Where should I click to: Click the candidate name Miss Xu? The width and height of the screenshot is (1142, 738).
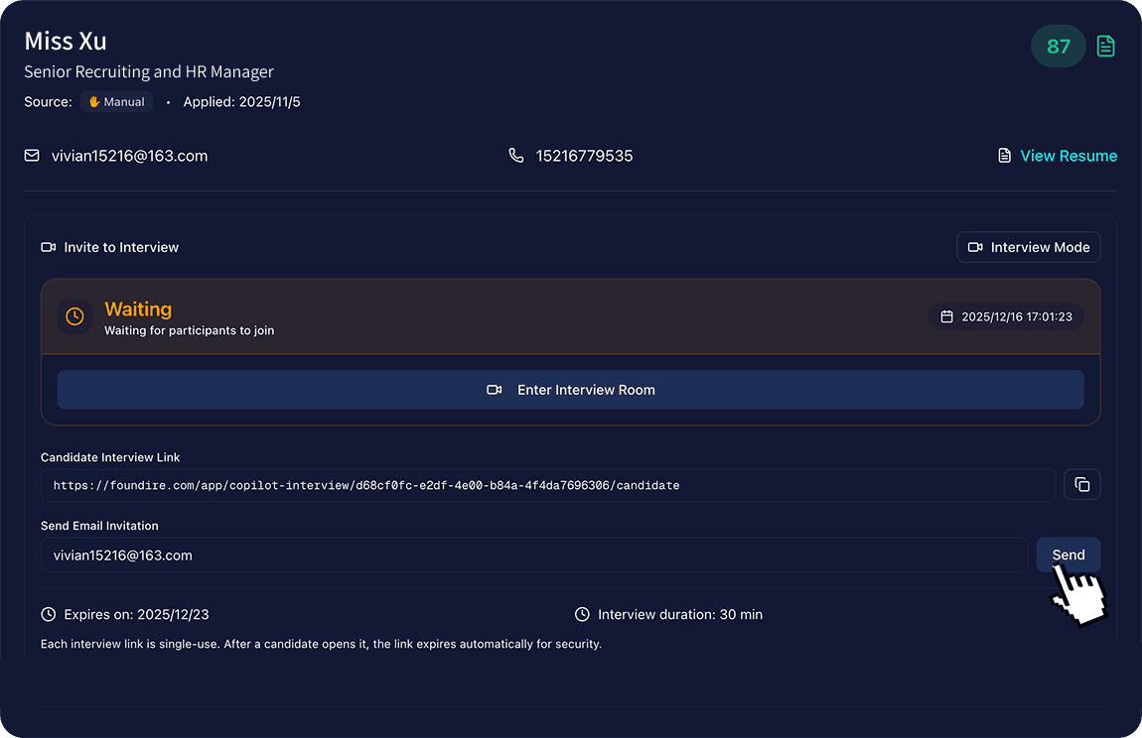tap(66, 42)
